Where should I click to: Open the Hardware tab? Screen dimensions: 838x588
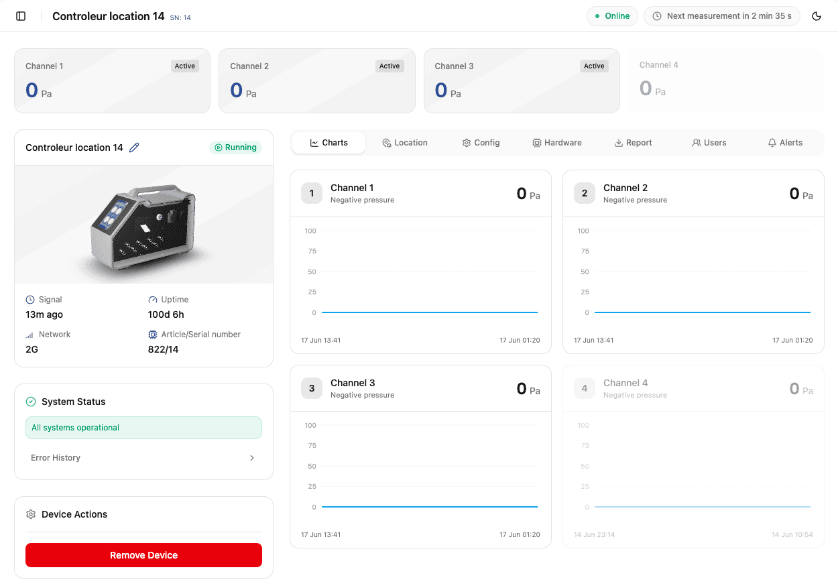click(x=557, y=143)
